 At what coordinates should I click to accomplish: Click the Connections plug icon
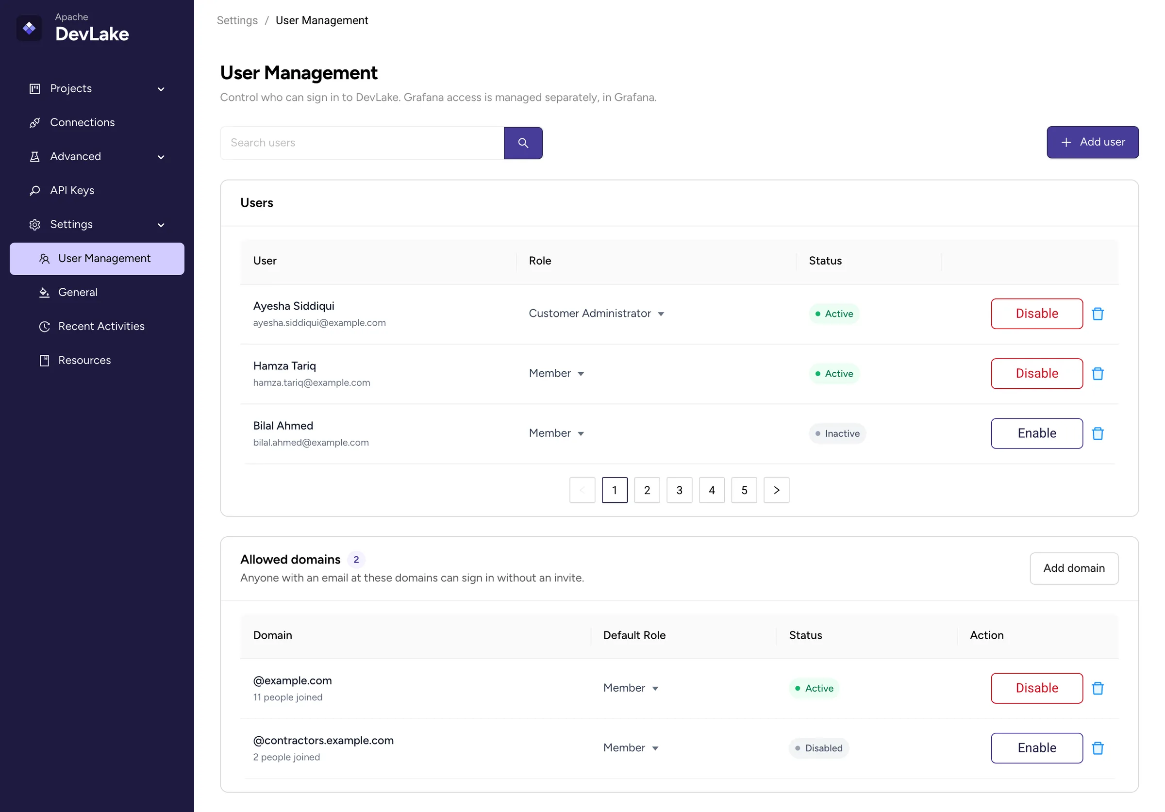[x=34, y=123]
